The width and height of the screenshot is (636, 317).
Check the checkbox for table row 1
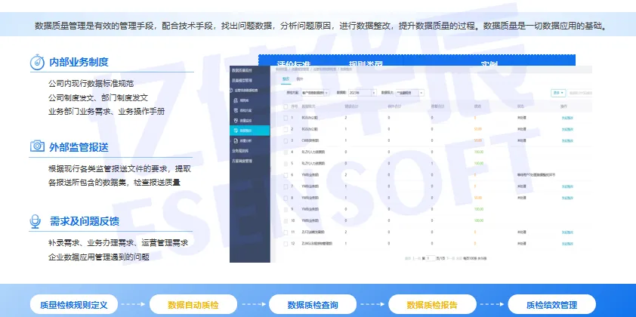point(286,118)
